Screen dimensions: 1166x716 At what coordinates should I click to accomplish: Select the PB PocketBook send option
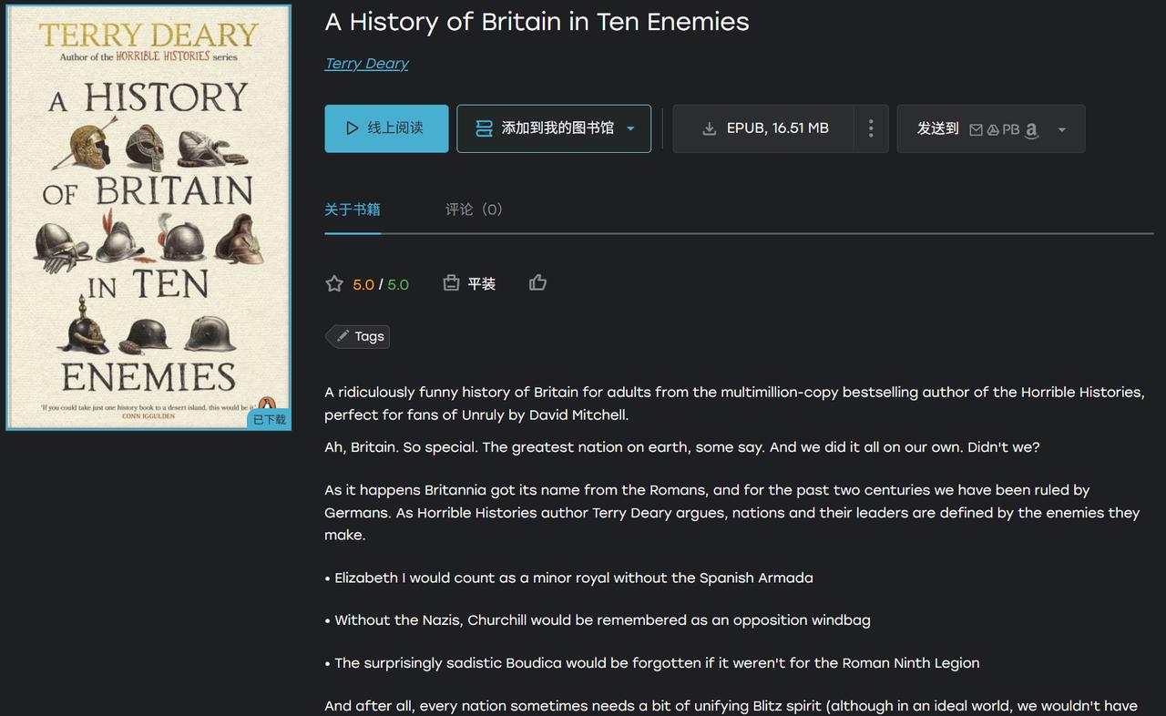click(1011, 129)
